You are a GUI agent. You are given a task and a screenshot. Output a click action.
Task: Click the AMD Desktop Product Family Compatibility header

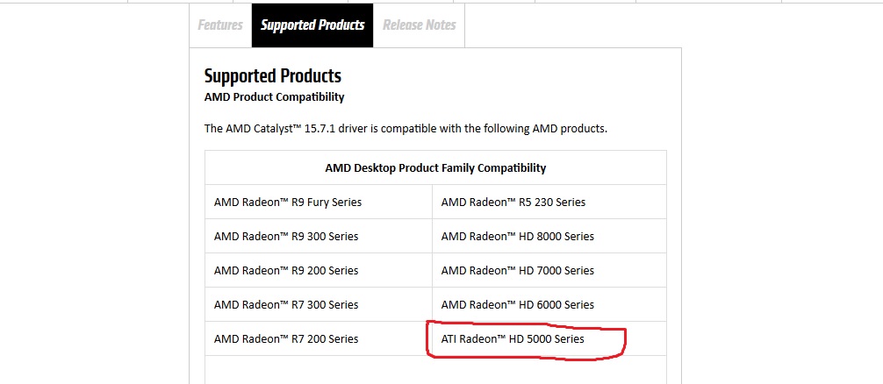pos(435,167)
